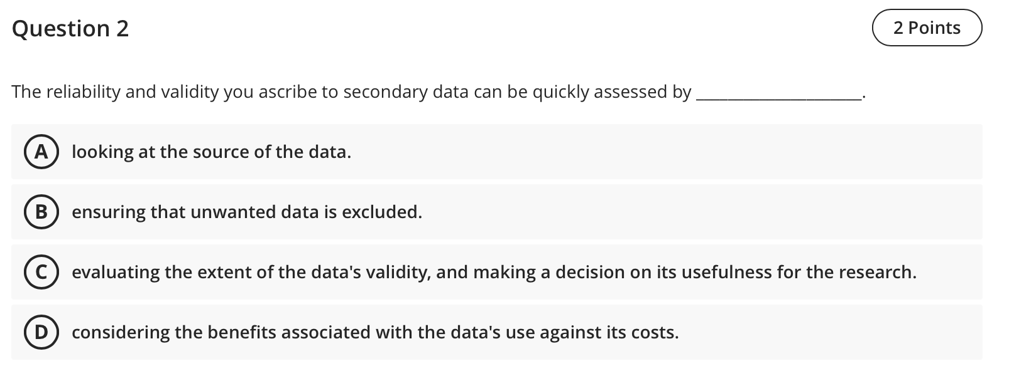The width and height of the screenshot is (1009, 376).
Task: Click the circled C indicator
Action: 41,272
